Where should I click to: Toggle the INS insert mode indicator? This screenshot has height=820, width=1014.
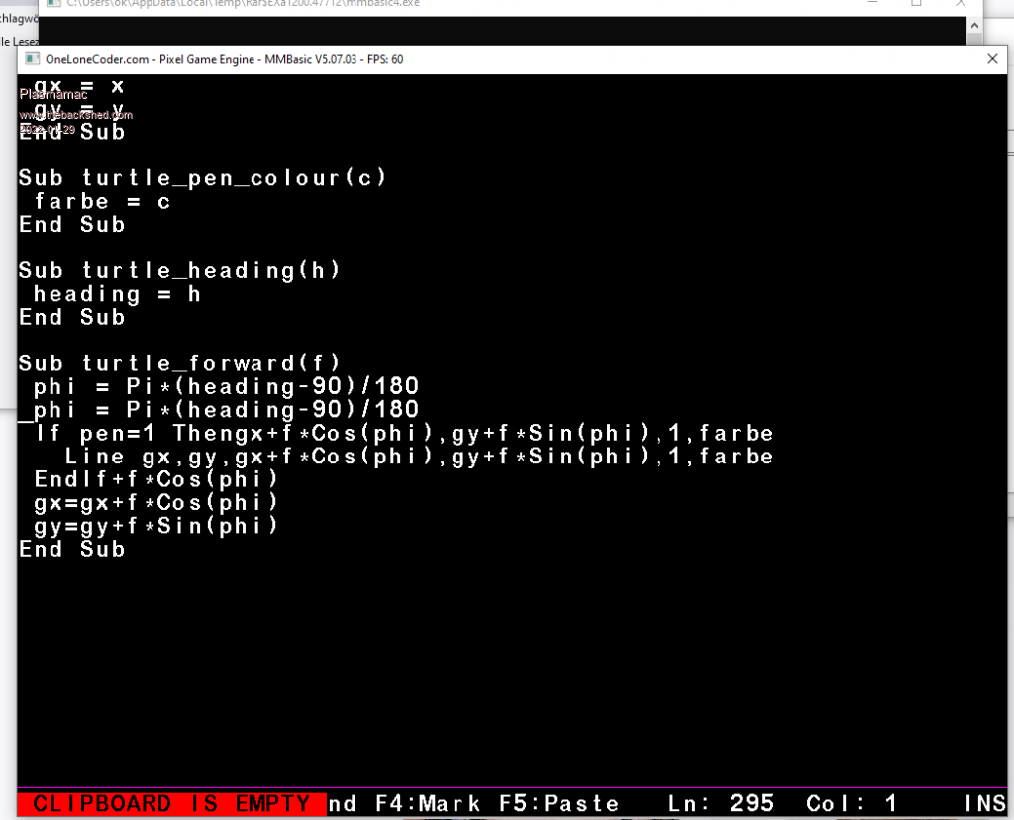click(987, 803)
